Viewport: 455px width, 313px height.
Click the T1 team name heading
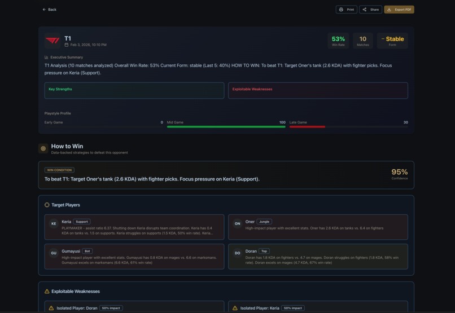[x=68, y=38]
